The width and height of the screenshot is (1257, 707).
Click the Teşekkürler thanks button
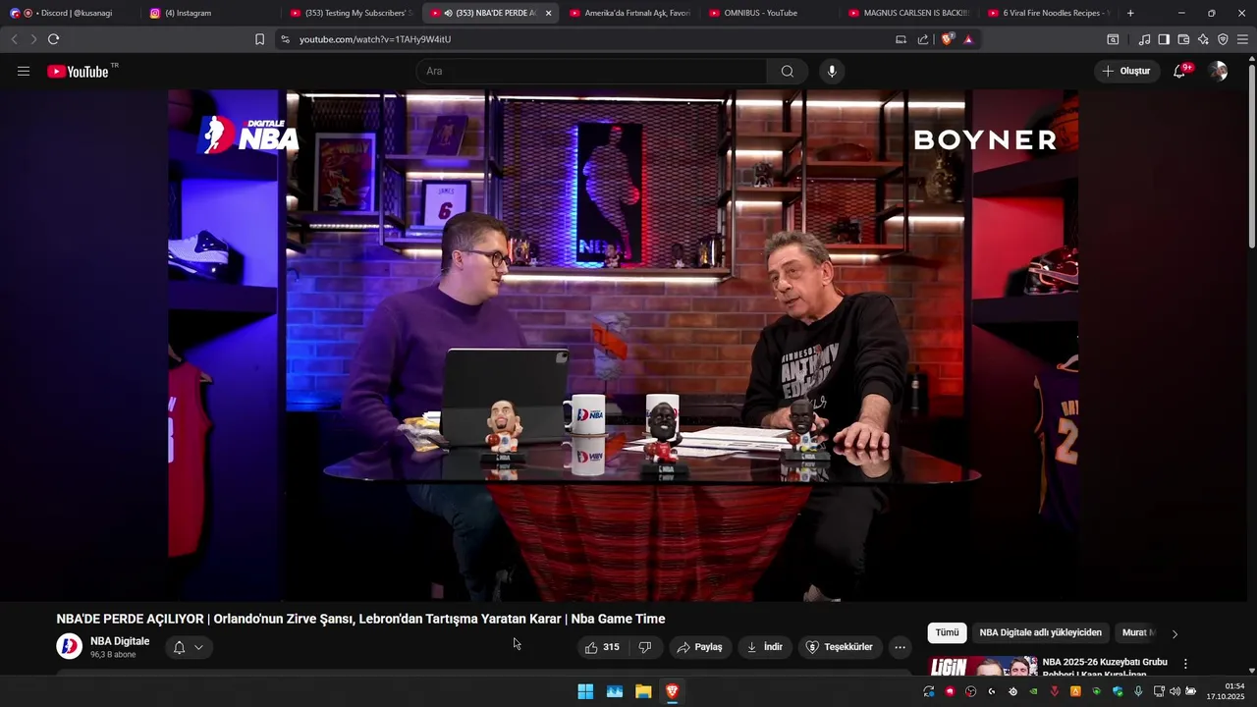[840, 647]
